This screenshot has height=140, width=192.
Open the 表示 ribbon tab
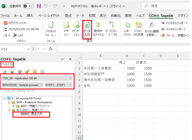click(103, 16)
